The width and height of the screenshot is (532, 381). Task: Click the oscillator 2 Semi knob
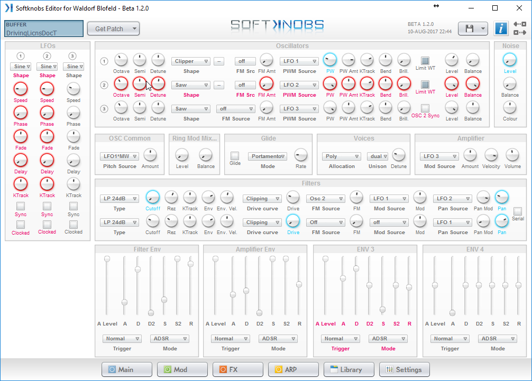coord(140,83)
